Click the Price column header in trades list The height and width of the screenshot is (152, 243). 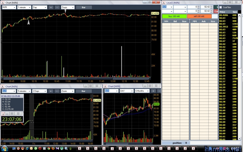pyautogui.click(x=222, y=12)
